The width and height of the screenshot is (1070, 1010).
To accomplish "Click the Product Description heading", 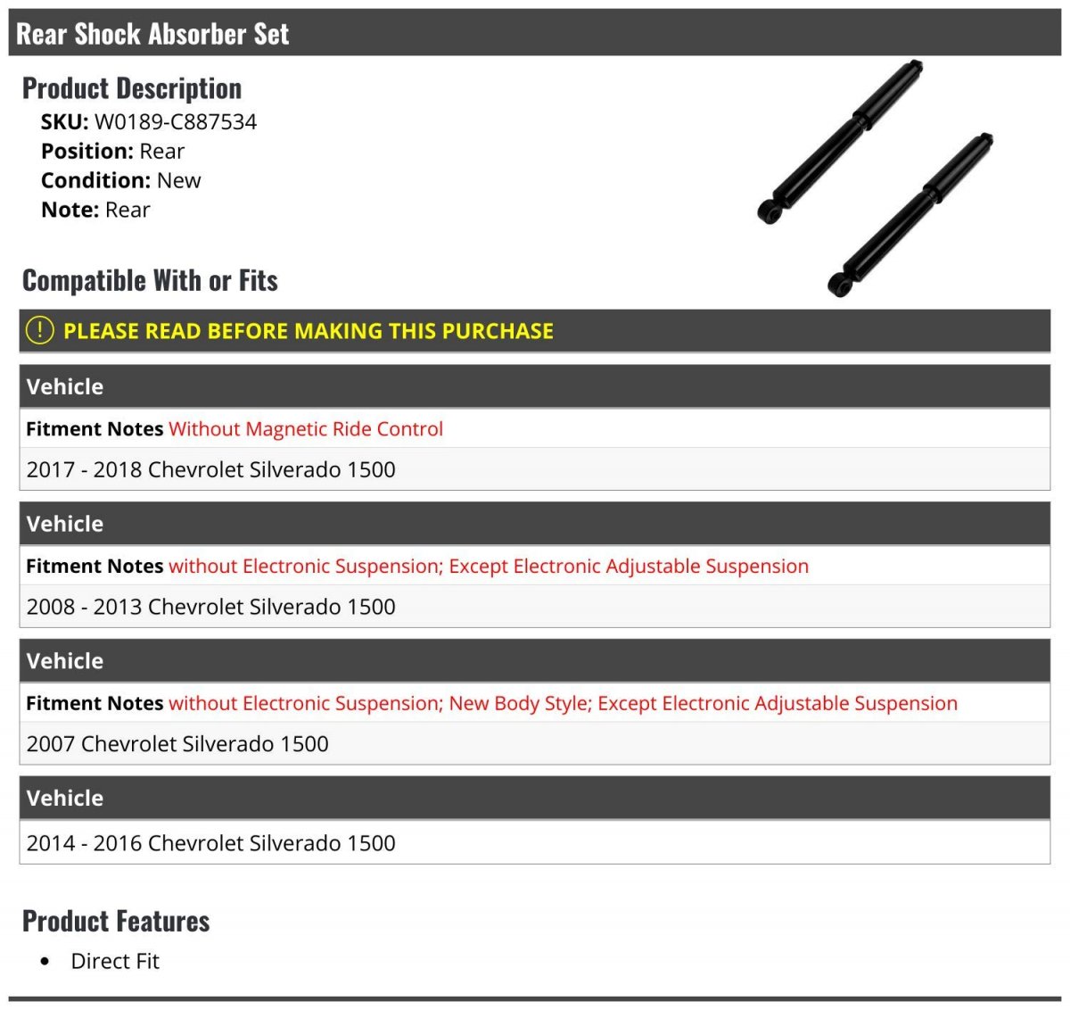I will [x=132, y=88].
